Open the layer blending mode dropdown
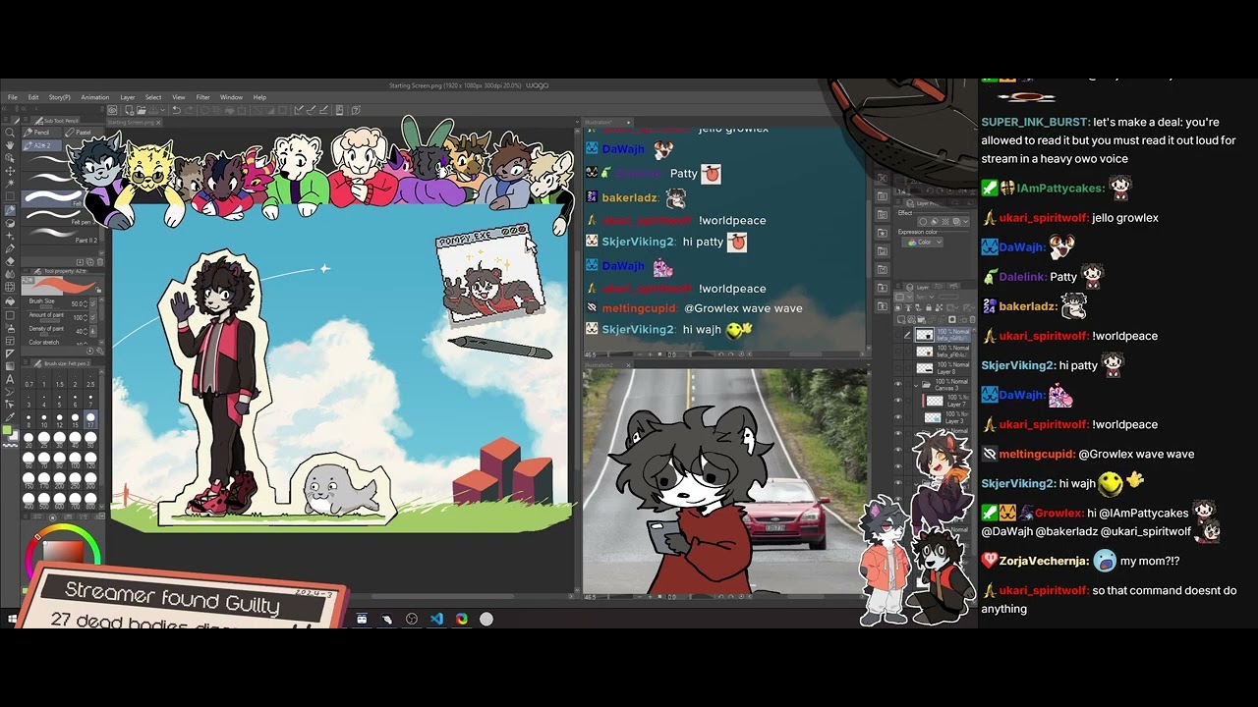Screen dimensions: 1258x707 924,297
